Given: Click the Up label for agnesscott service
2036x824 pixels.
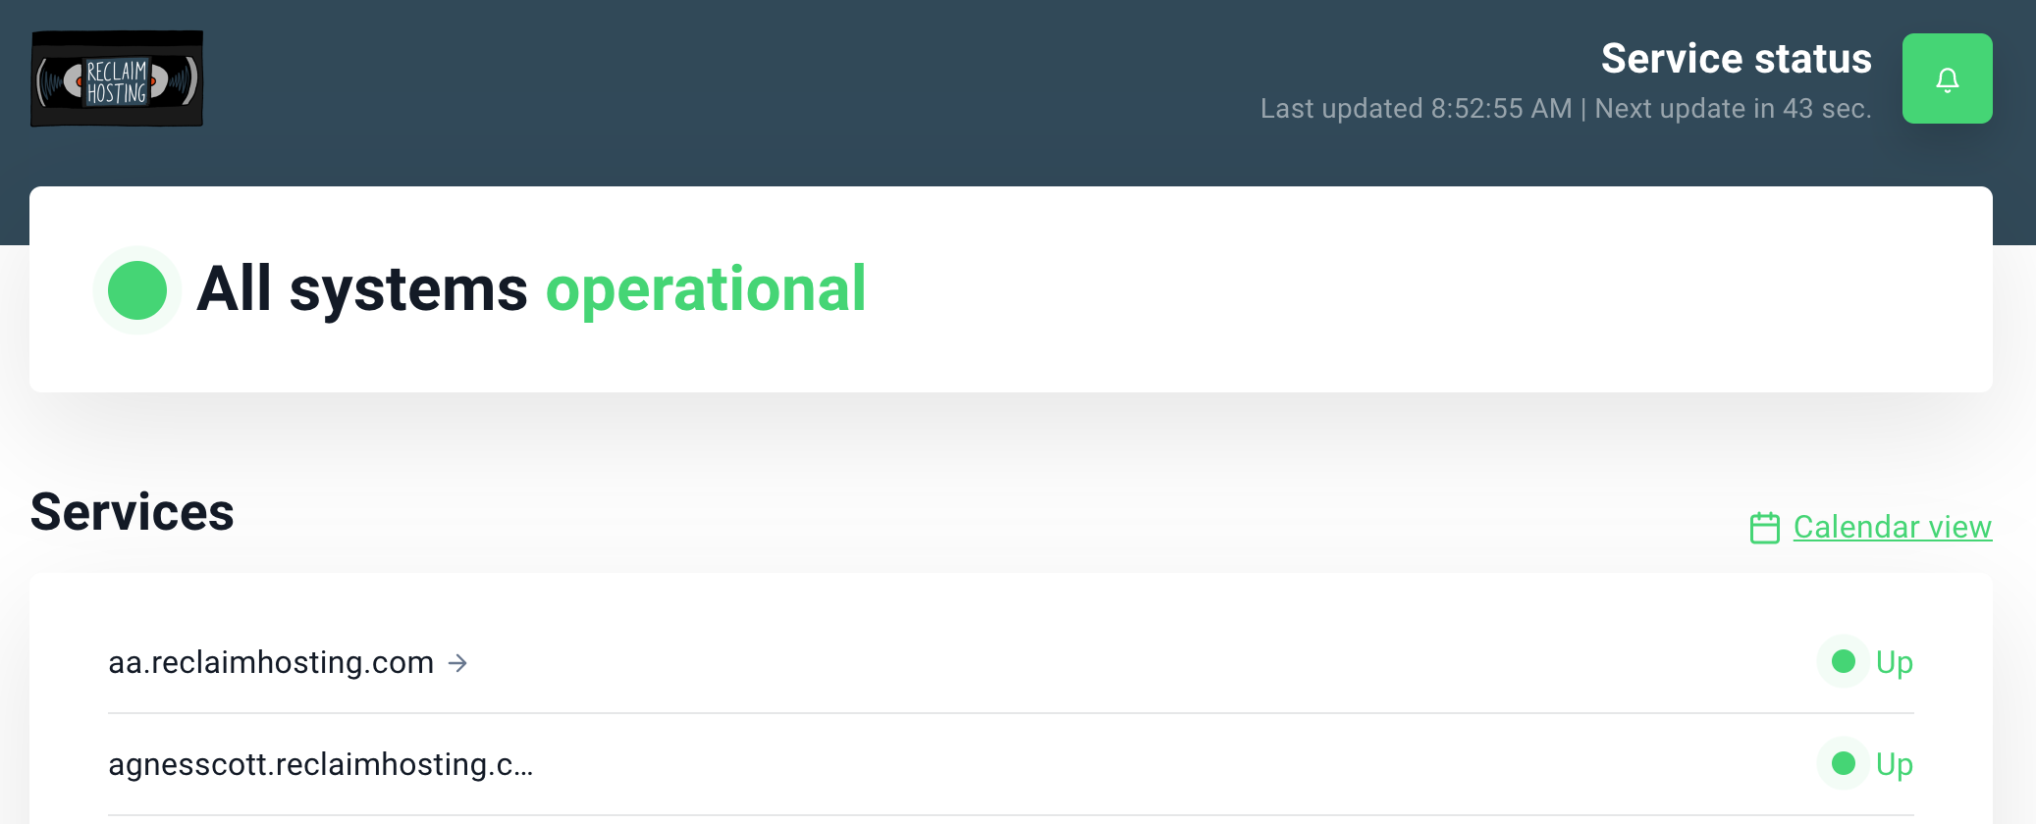Looking at the screenshot, I should (1894, 765).
